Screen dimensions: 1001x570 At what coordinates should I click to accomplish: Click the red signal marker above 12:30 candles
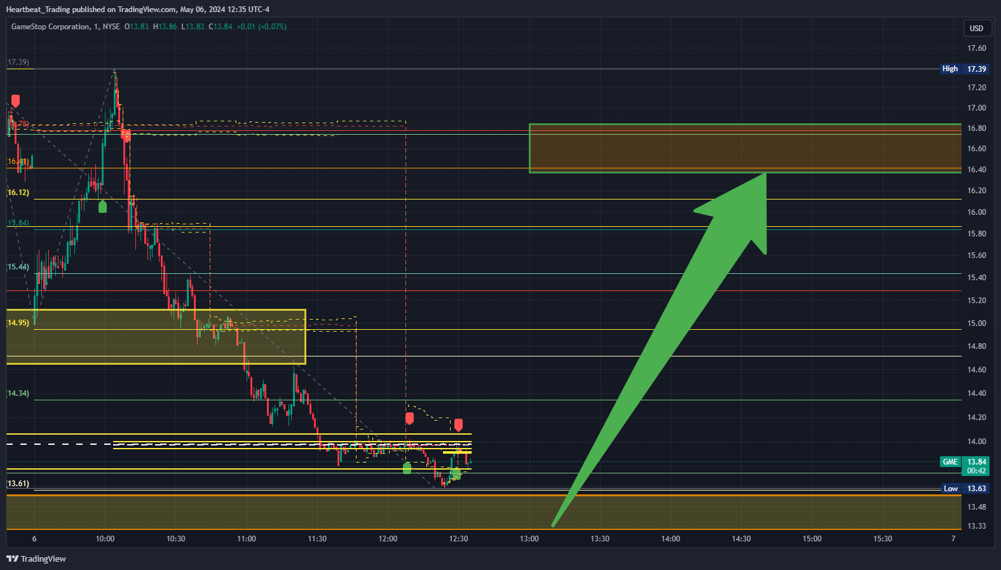coord(458,425)
